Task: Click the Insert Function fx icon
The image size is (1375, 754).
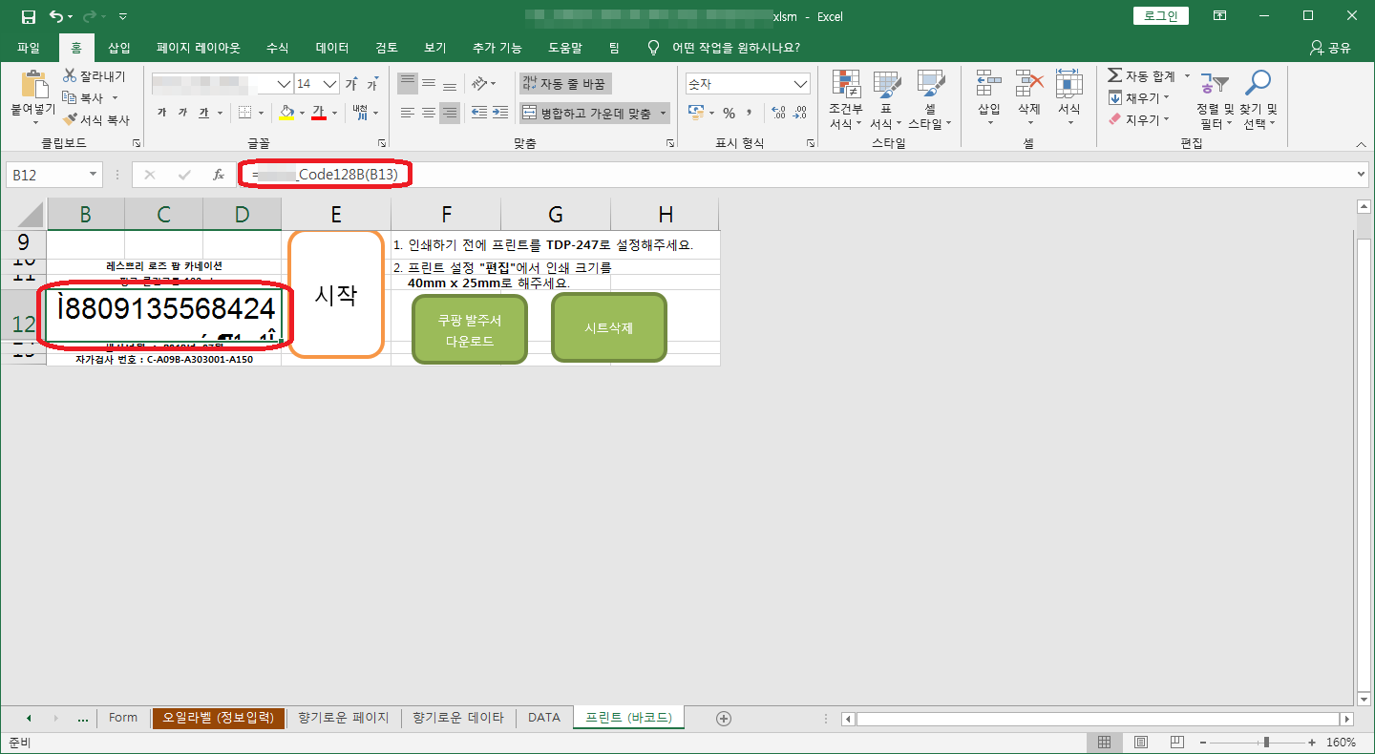Action: tap(218, 175)
